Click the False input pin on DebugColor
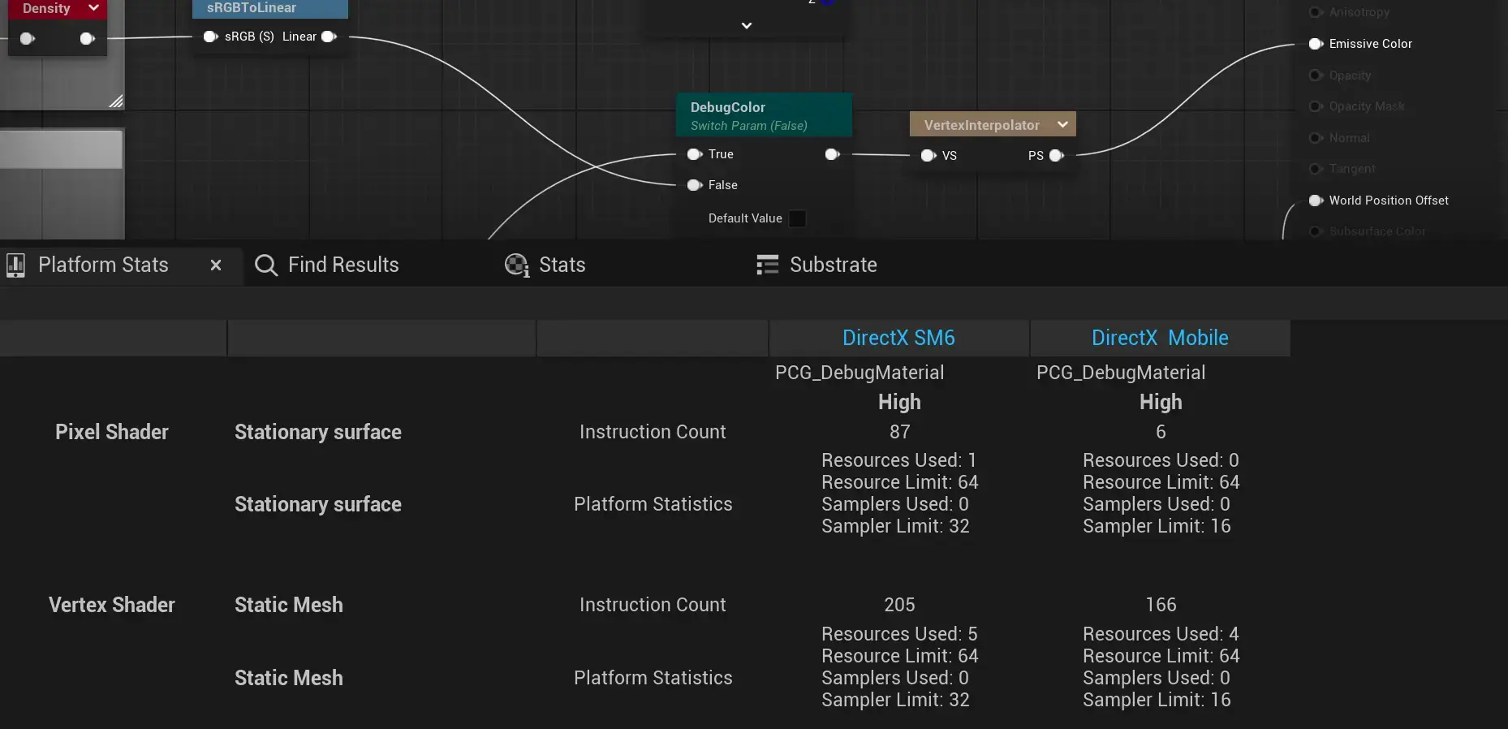 click(x=694, y=185)
